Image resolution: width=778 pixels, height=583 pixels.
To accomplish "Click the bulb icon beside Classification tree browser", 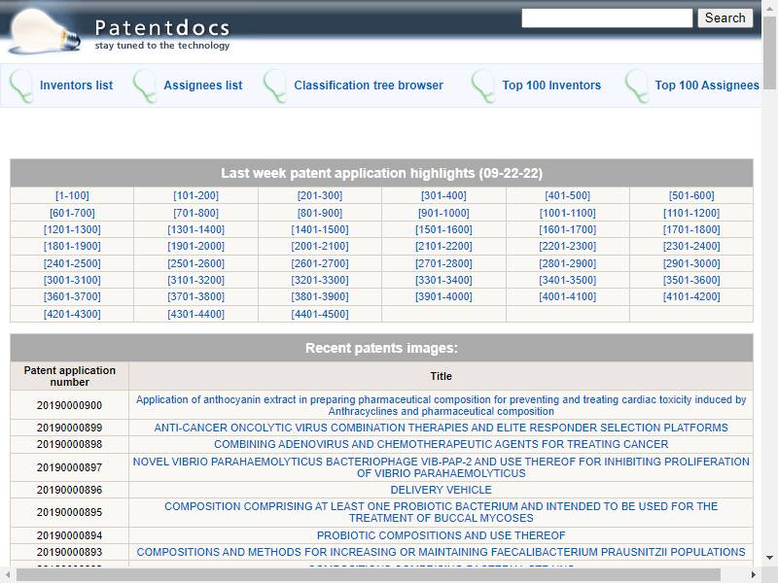I will [x=275, y=86].
